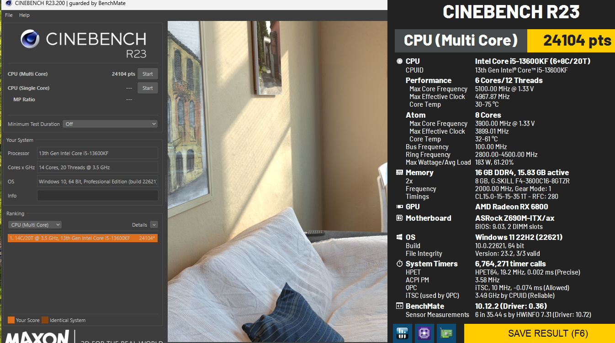
Task: Click the 3899.01 MHz effective clock value
Action: (x=493, y=131)
